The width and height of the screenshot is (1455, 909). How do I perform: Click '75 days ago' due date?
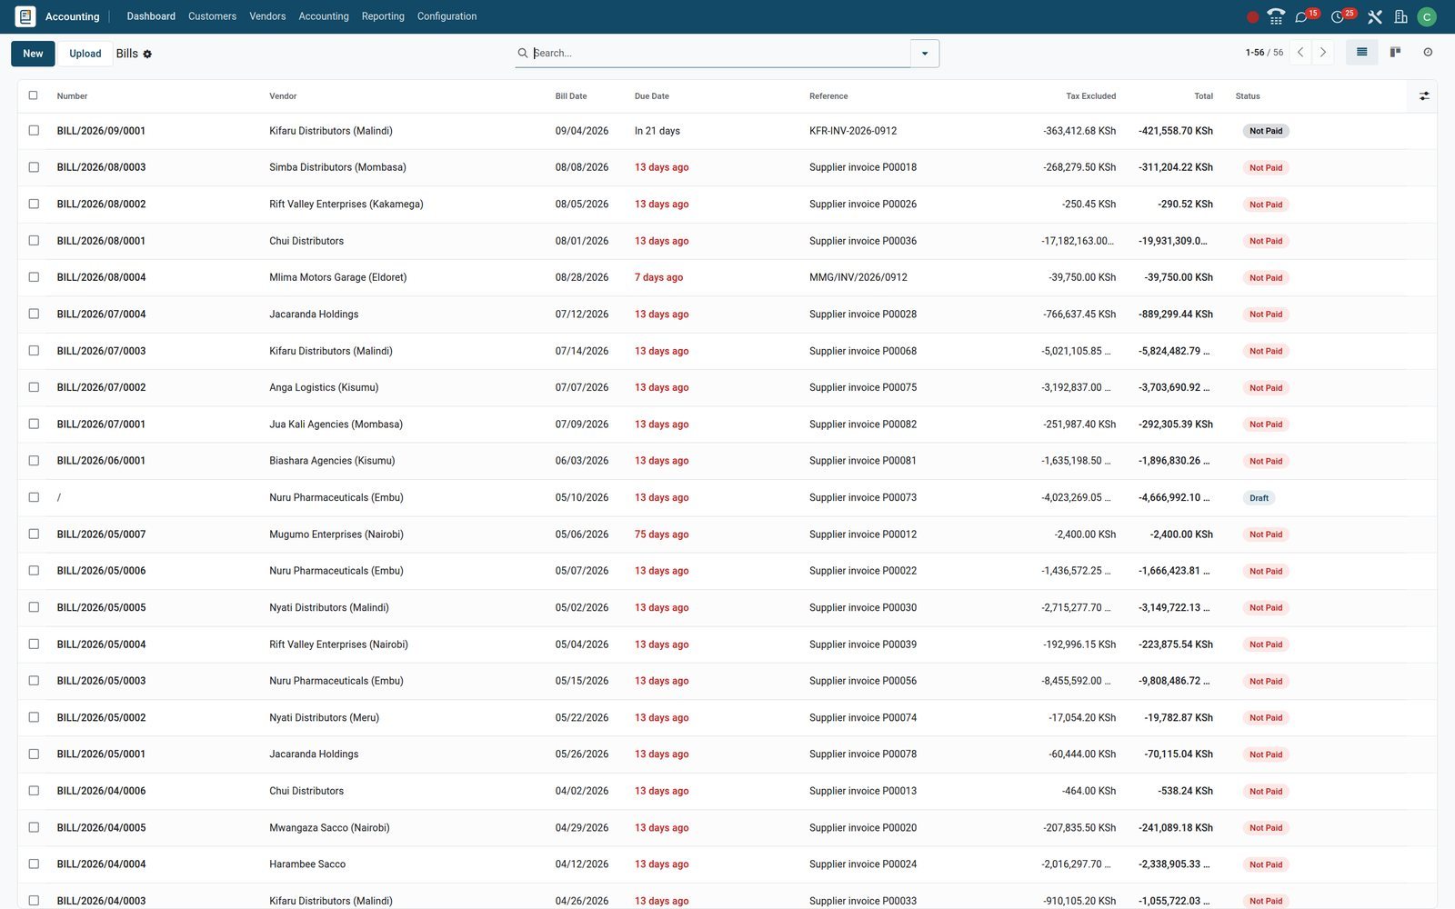click(661, 534)
